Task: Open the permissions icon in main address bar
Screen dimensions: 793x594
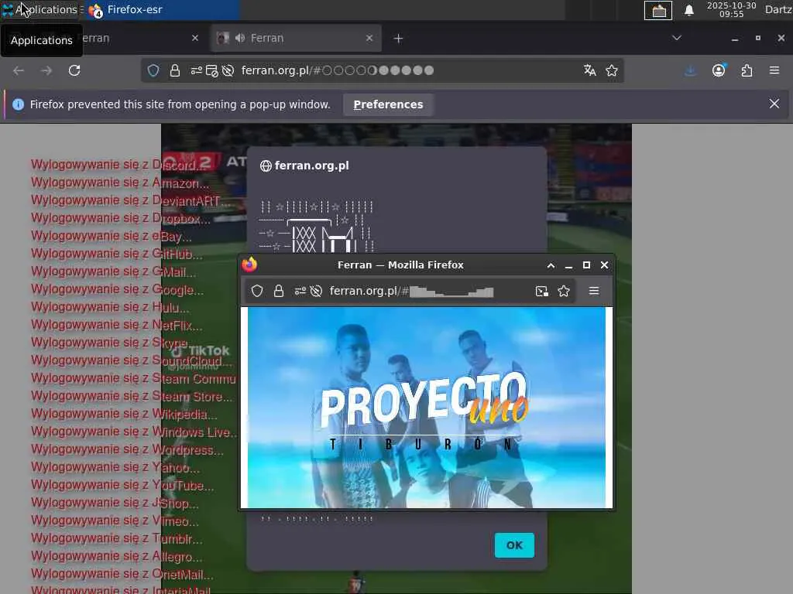Action: (196, 70)
